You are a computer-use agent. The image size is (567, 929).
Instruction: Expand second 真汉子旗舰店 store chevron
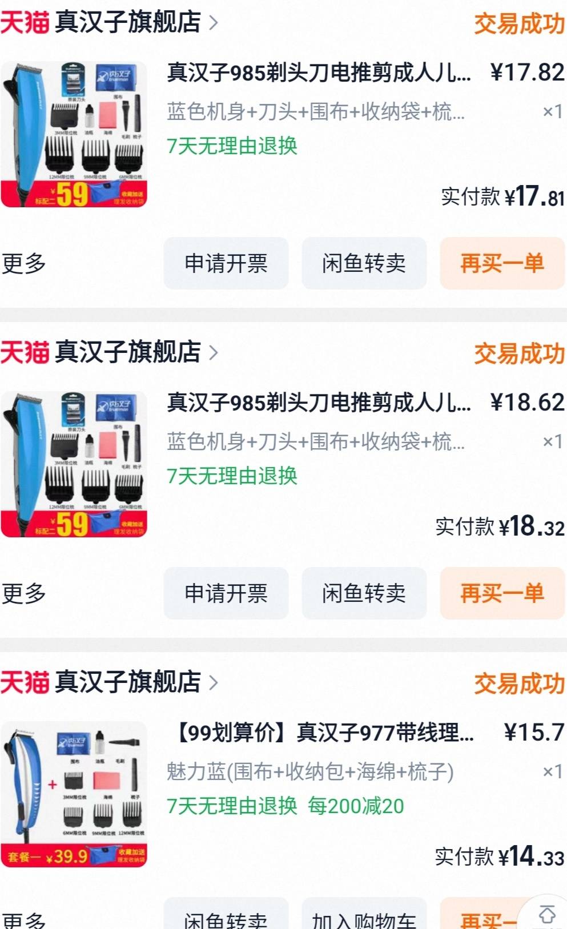[x=213, y=352]
